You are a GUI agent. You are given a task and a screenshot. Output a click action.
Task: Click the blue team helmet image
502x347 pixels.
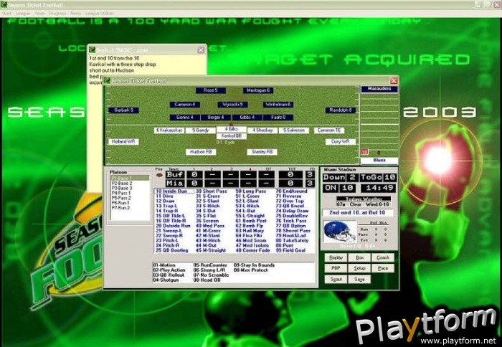click(340, 231)
